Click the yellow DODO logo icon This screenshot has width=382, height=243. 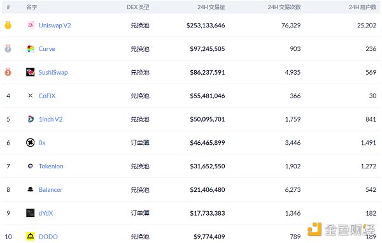pyautogui.click(x=31, y=237)
